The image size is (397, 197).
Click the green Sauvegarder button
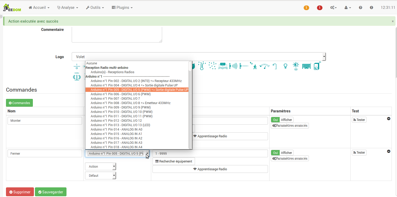click(51, 192)
